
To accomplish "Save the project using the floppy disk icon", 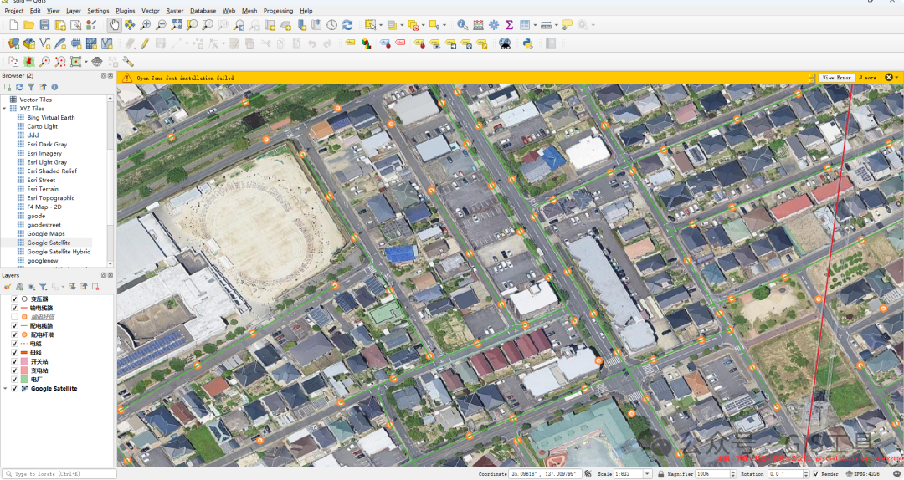I will click(x=44, y=25).
